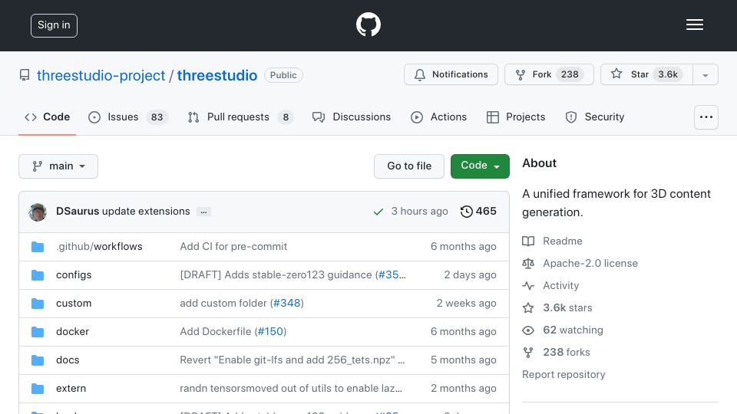This screenshot has height=414, width=737.
Task: Click the Report repository link
Action: coord(563,375)
